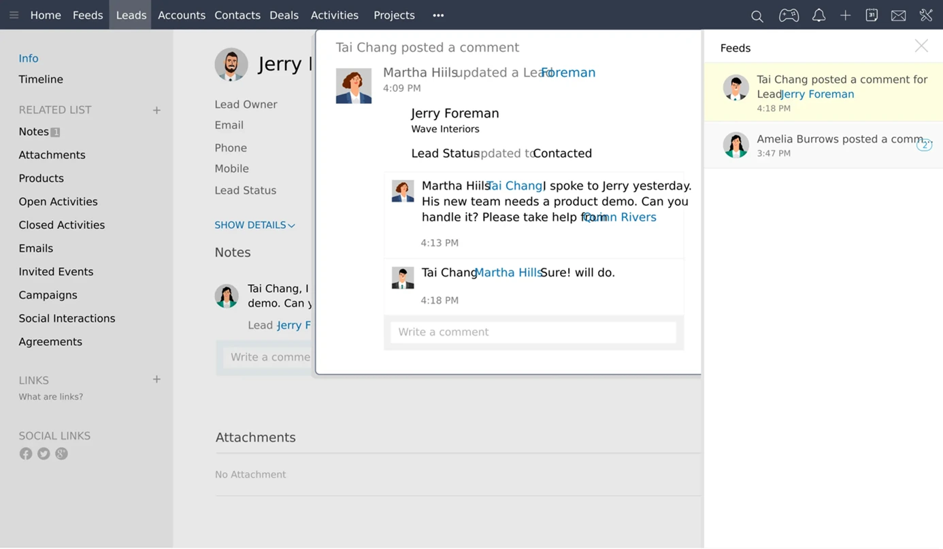This screenshot has width=943, height=549.
Task: Open the mail envelope icon
Action: point(898,15)
